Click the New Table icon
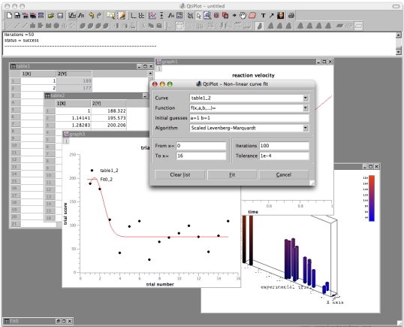Viewport: 404px width, 327px height. coord(17,16)
